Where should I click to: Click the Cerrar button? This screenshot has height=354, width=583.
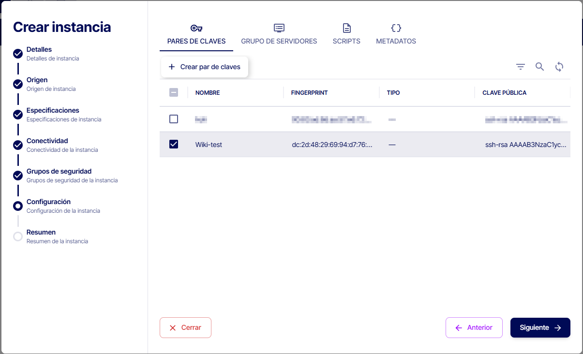(185, 327)
